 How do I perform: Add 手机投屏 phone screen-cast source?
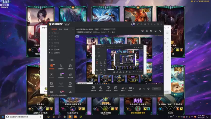[x=108, y=89]
